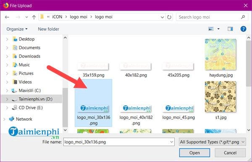
Task: Select MavisVi (C:) drive
Action: click(30, 90)
